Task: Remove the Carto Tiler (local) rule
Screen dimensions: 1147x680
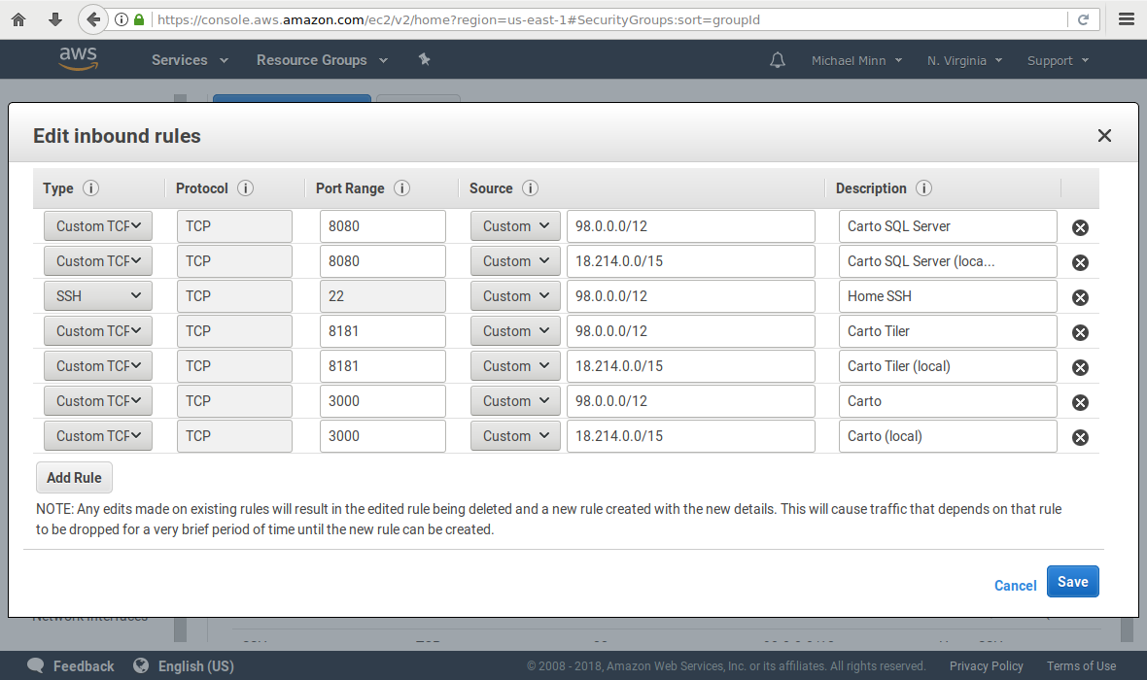Action: tap(1079, 367)
